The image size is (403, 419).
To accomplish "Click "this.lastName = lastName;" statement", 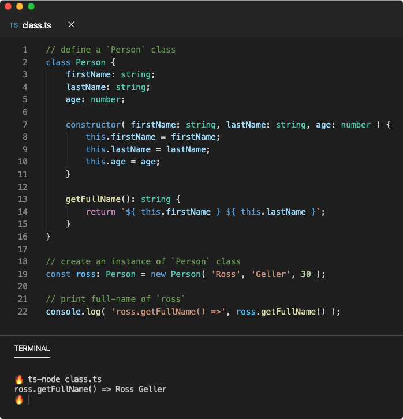I will 148,149.
